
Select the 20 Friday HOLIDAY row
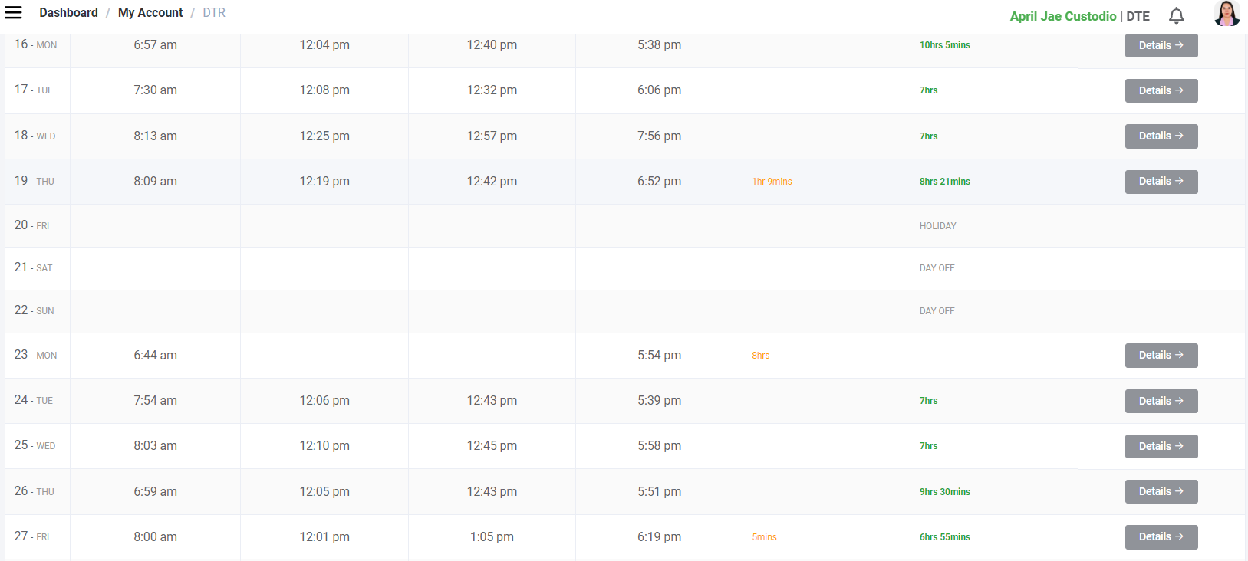[937, 226]
